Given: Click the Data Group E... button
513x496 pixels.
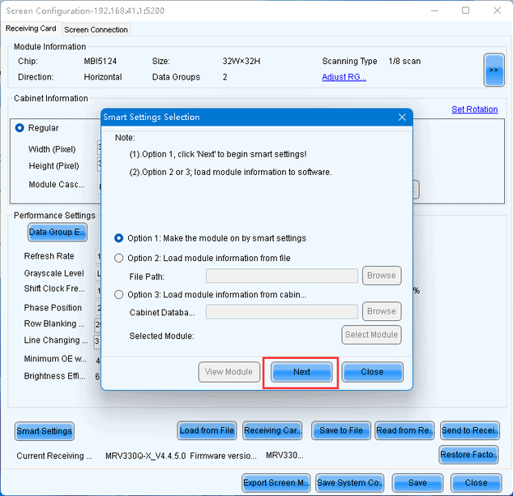Looking at the screenshot, I should click(58, 233).
